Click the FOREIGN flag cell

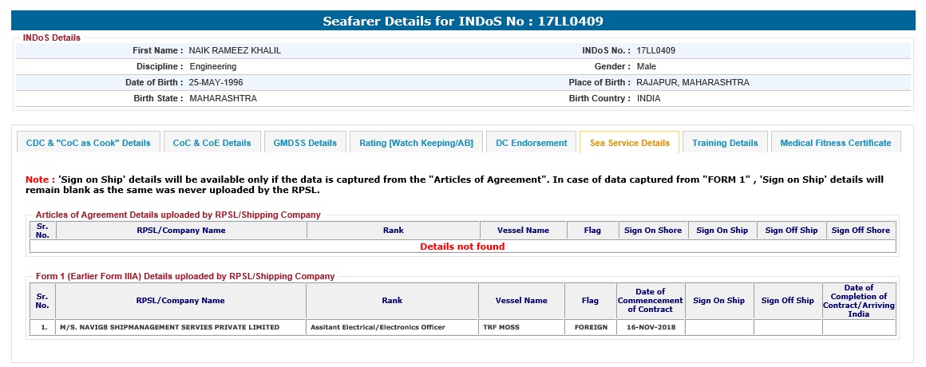[590, 327]
